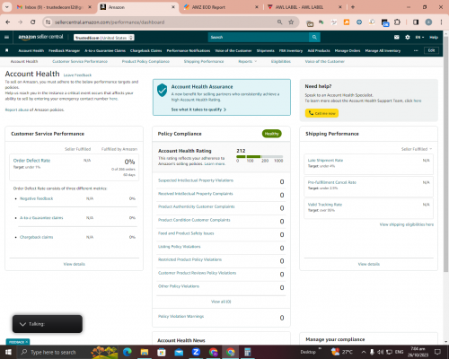Click the Edit button in favorites bar
Image resolution: width=449 pixels, height=359 pixels.
point(431,50)
